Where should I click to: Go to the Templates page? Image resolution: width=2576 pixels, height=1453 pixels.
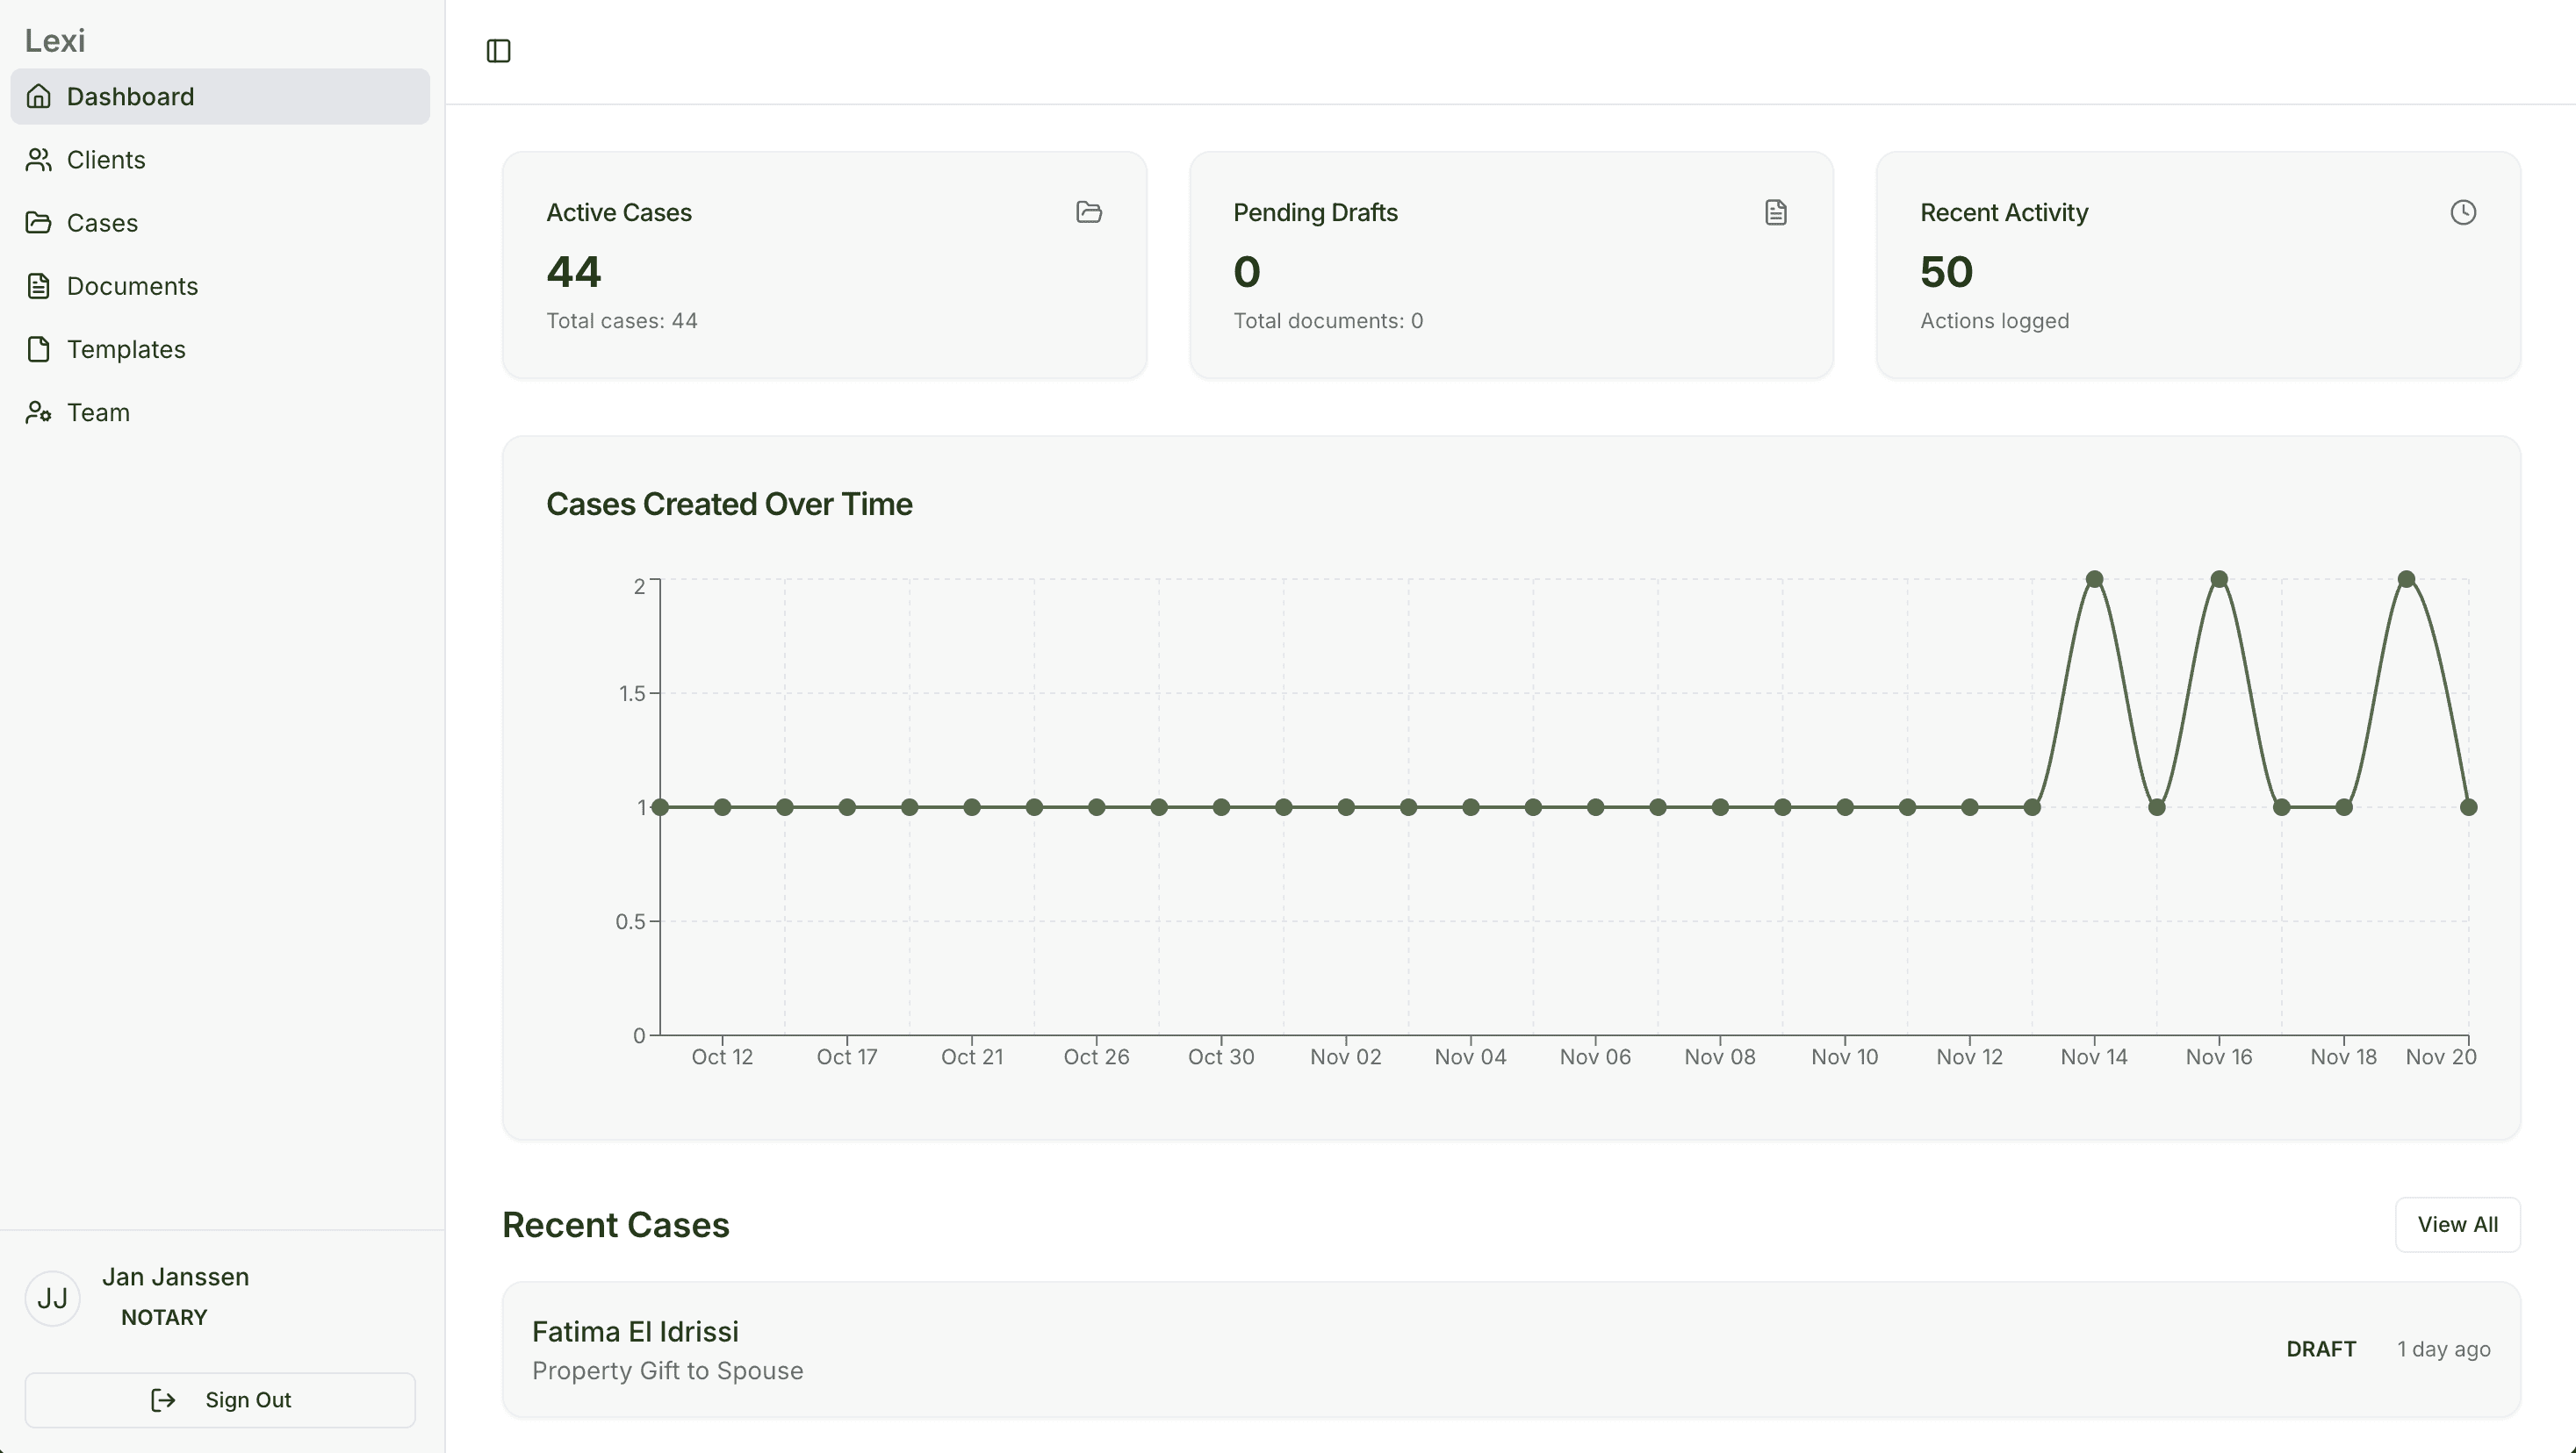click(x=126, y=348)
